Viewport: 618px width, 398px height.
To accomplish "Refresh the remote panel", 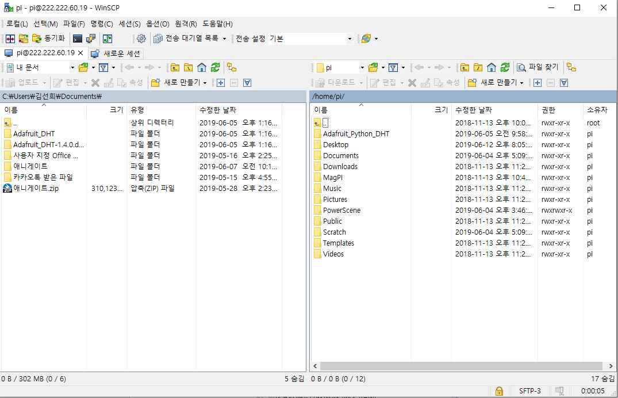I will (505, 67).
